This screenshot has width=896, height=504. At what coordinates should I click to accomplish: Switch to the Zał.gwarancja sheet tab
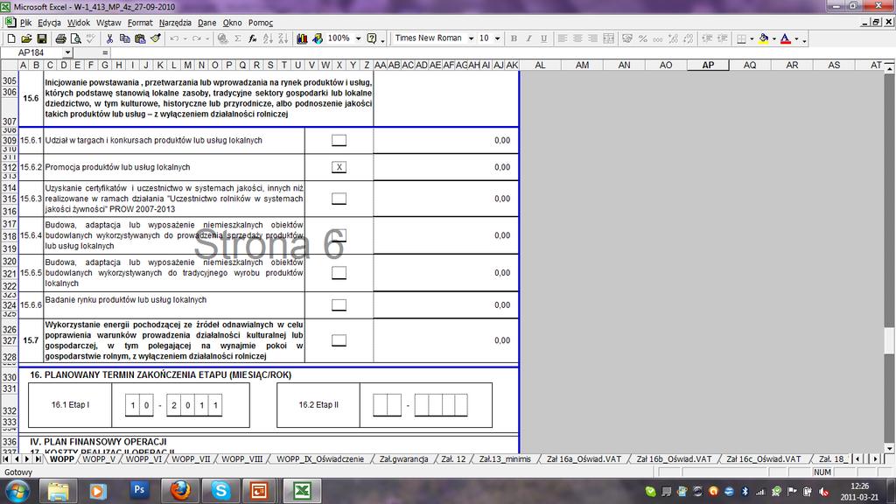403,458
